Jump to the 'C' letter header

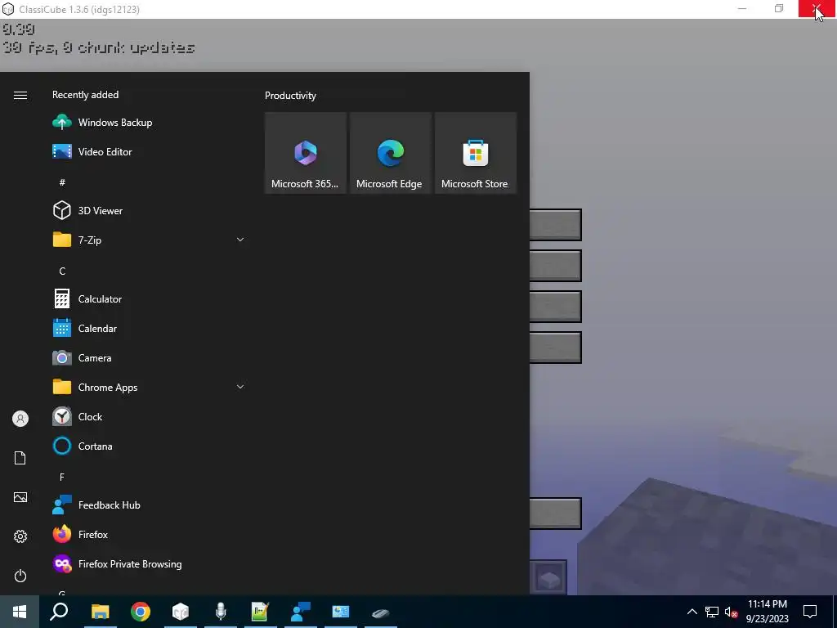click(x=62, y=271)
